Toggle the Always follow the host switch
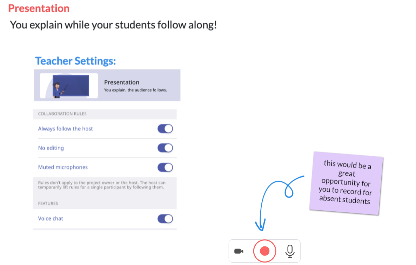Viewport: 416px width, 265px height. 165,129
